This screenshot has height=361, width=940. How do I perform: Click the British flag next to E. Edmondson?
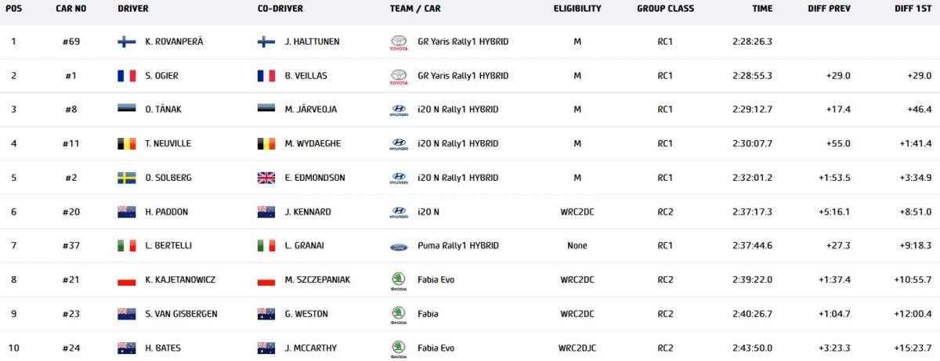point(266,178)
